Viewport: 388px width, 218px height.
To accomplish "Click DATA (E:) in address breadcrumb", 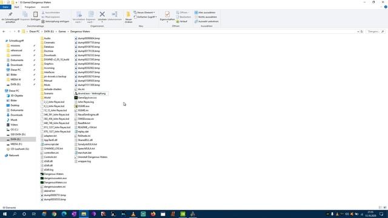I will point(49,31).
